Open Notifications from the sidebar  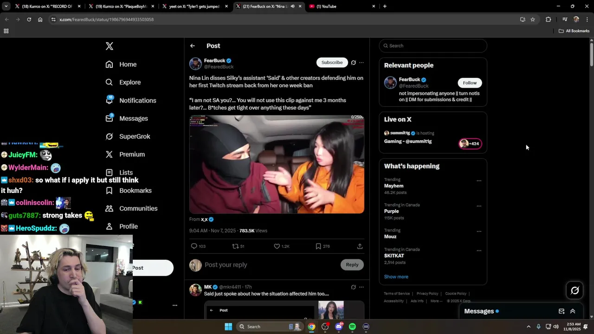(131, 100)
